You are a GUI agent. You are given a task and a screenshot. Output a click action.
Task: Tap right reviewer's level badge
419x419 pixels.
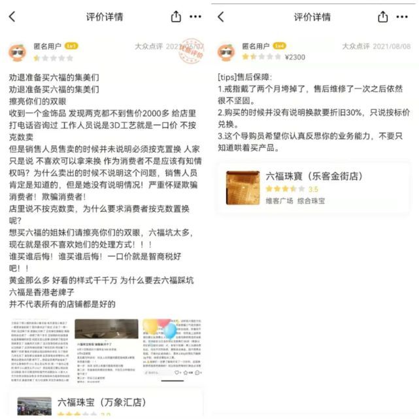click(279, 46)
